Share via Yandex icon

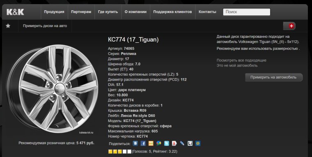point(174,143)
